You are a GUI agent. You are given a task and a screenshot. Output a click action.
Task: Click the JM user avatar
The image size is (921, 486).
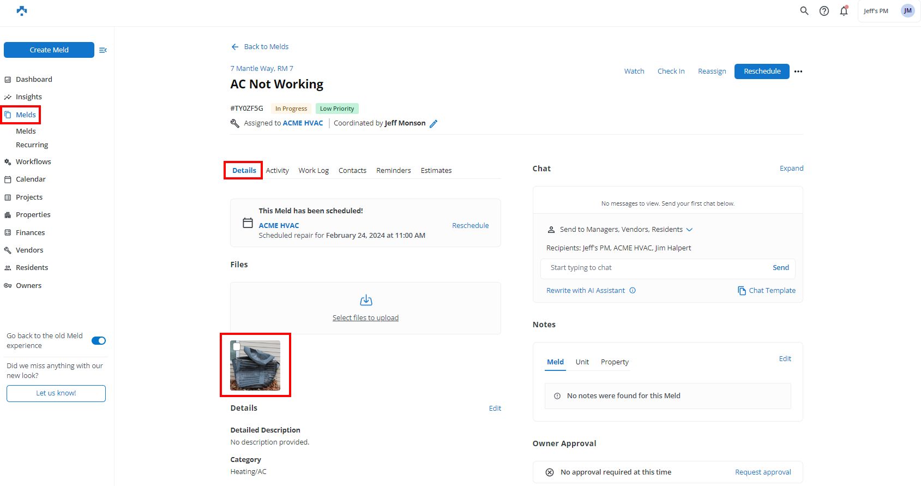click(x=907, y=11)
